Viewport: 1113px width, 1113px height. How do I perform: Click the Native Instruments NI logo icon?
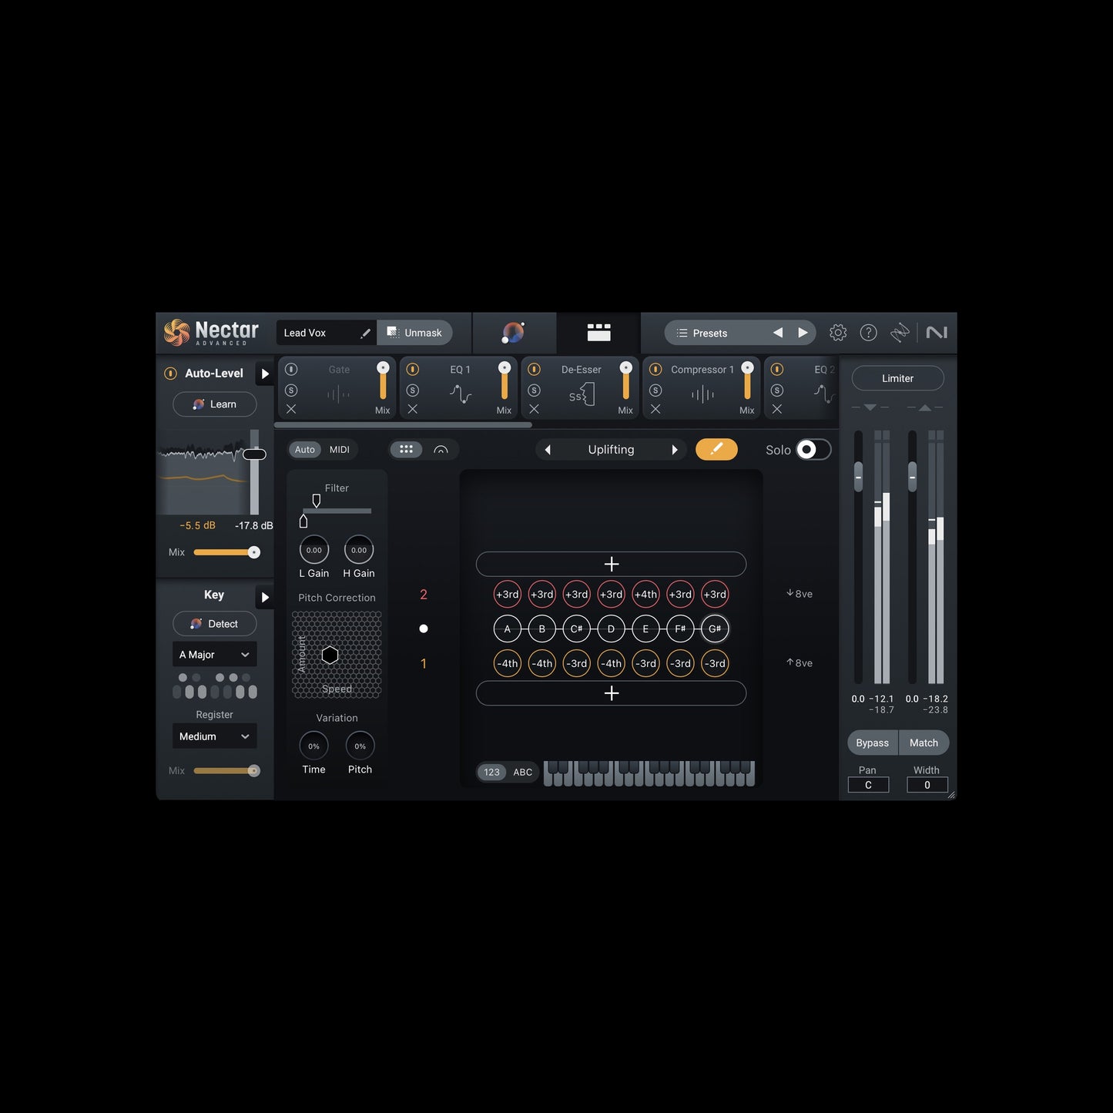coord(937,333)
